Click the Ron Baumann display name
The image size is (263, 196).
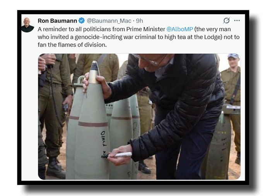click(x=57, y=21)
